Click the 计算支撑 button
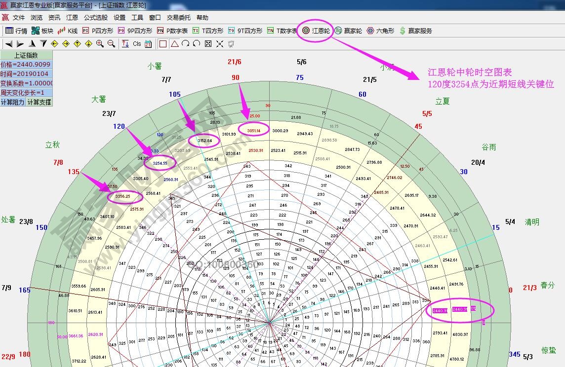This screenshot has width=565, height=367. [39, 102]
